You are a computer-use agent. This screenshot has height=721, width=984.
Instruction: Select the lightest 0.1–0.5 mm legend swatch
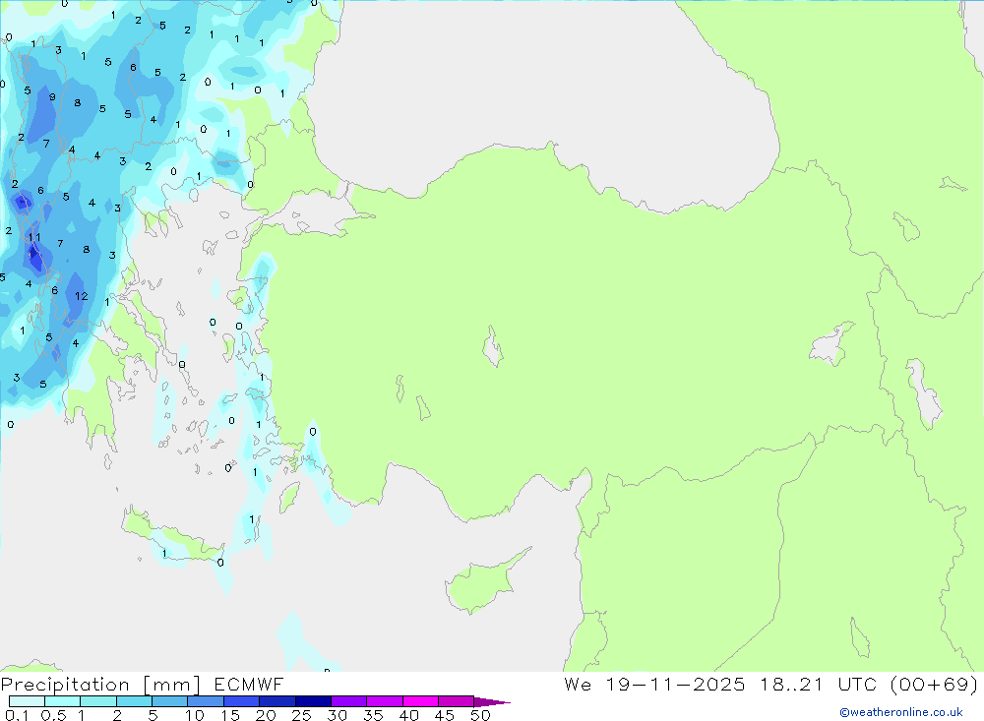tap(27, 701)
